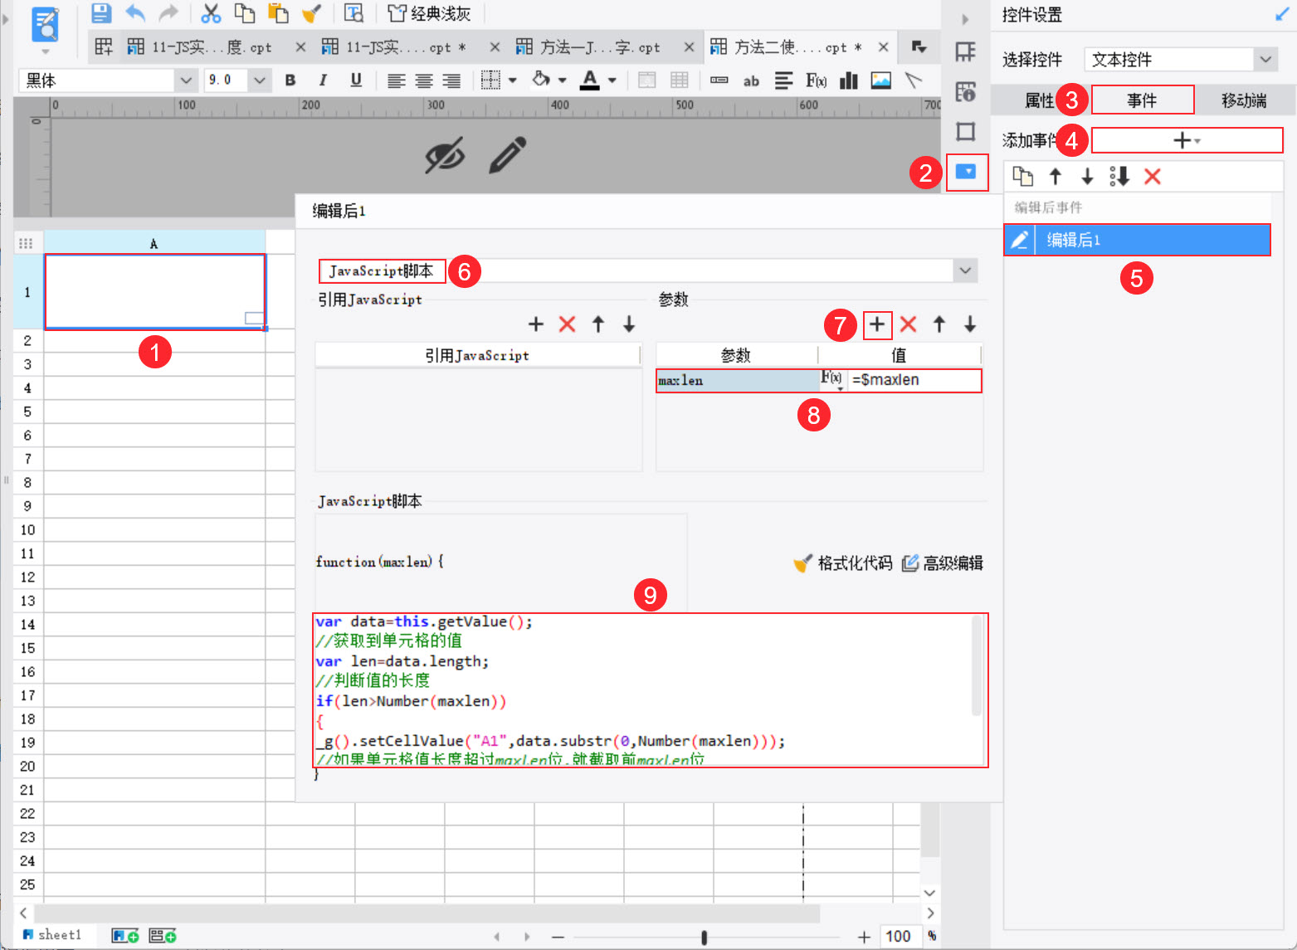Select the 事件 tab

(x=1142, y=100)
